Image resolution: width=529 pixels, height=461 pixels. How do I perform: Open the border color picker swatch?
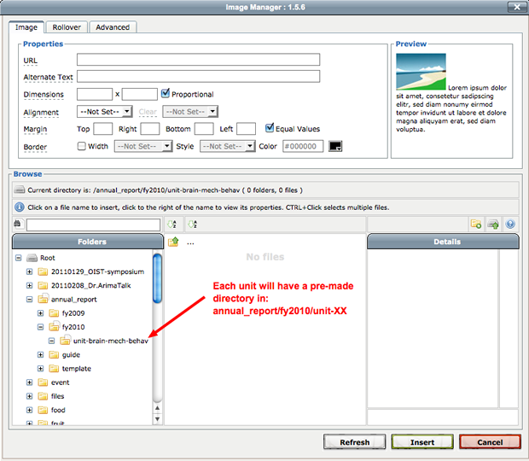[x=335, y=147]
